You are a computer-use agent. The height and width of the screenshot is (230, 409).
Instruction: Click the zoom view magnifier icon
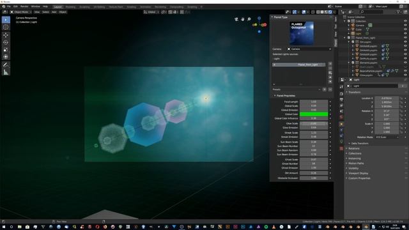[x=249, y=19]
